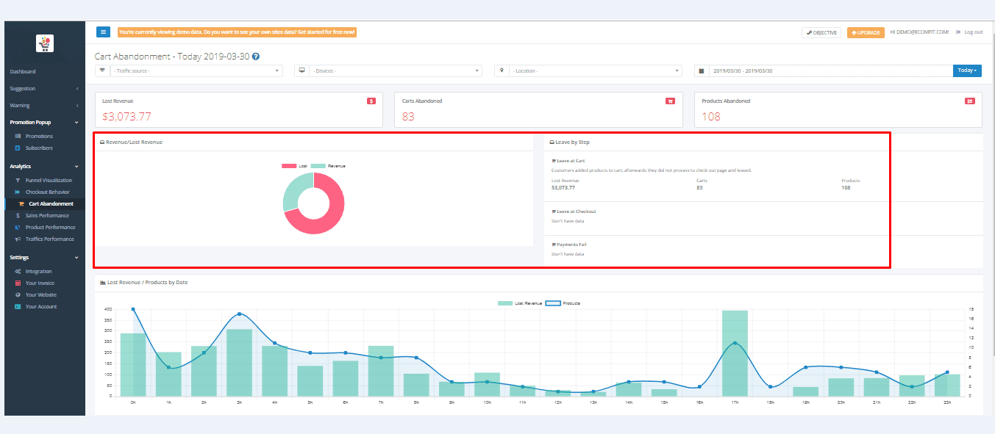
Task: Click the help icon beside page title
Action: click(x=255, y=57)
